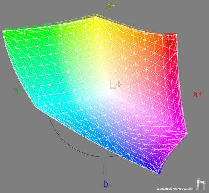
Task: Click the green a- axis label
Action: click(x=18, y=91)
